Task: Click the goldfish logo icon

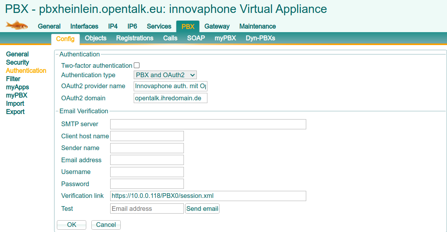Action: (17, 25)
